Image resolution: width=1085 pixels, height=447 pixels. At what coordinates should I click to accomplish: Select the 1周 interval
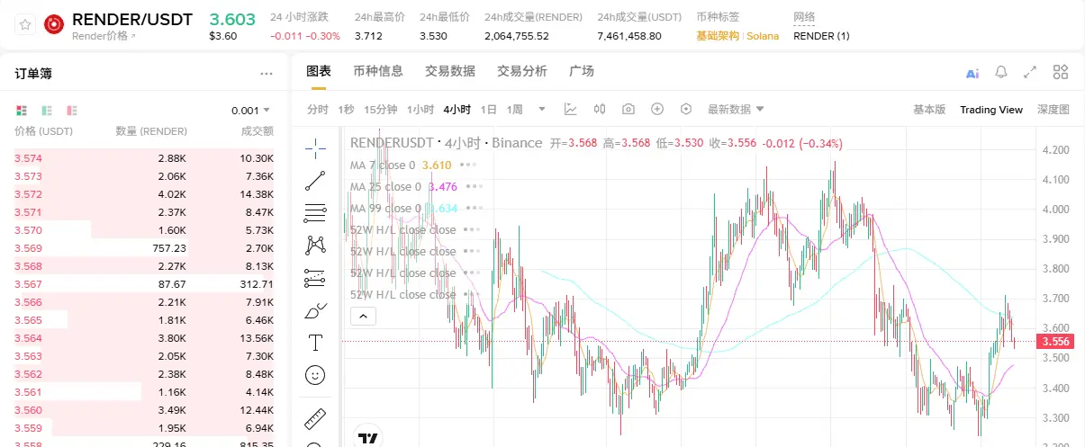pos(514,110)
